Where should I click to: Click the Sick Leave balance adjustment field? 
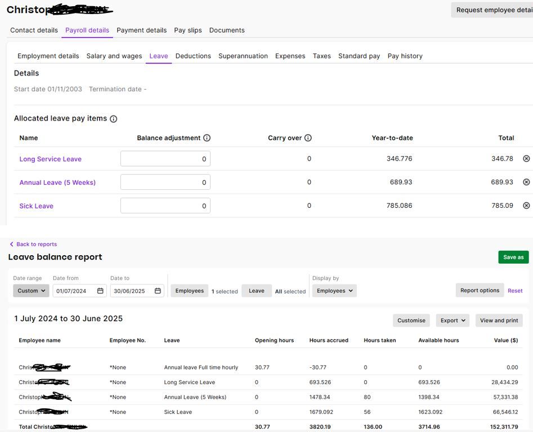click(165, 206)
